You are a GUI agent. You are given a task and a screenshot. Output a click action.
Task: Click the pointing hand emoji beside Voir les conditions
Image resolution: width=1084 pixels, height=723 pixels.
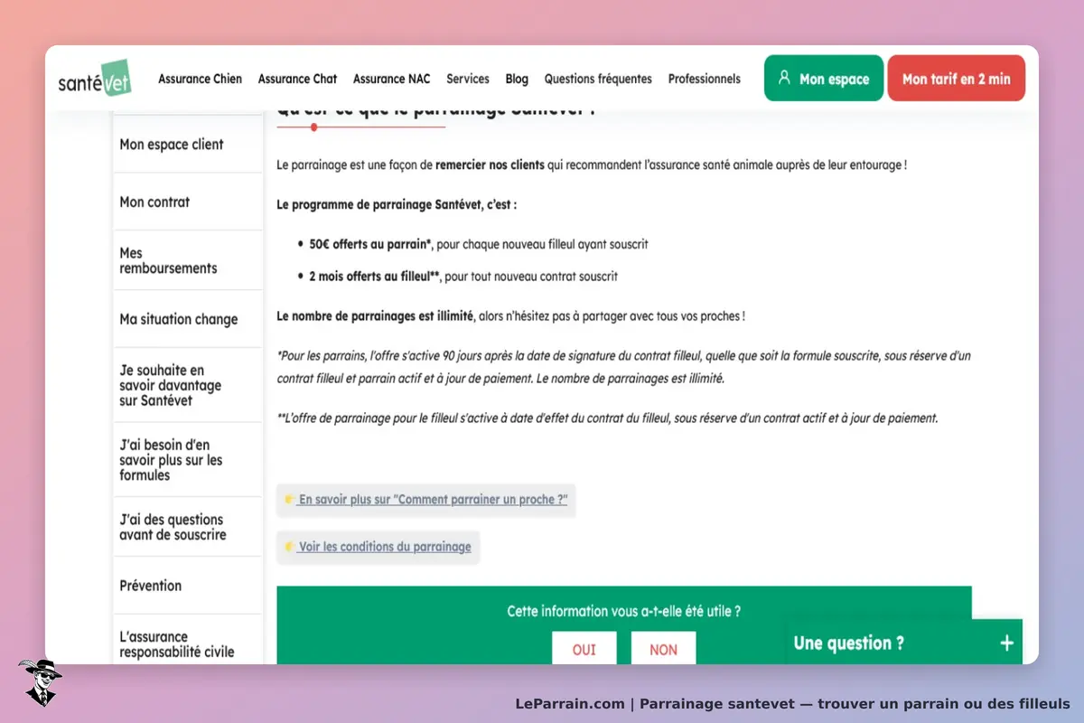pyautogui.click(x=289, y=547)
